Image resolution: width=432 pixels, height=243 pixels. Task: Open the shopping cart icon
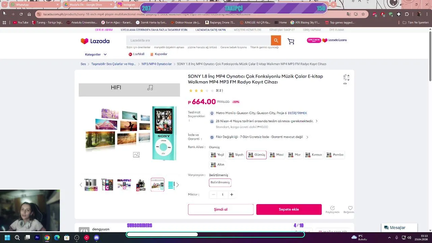click(x=291, y=41)
